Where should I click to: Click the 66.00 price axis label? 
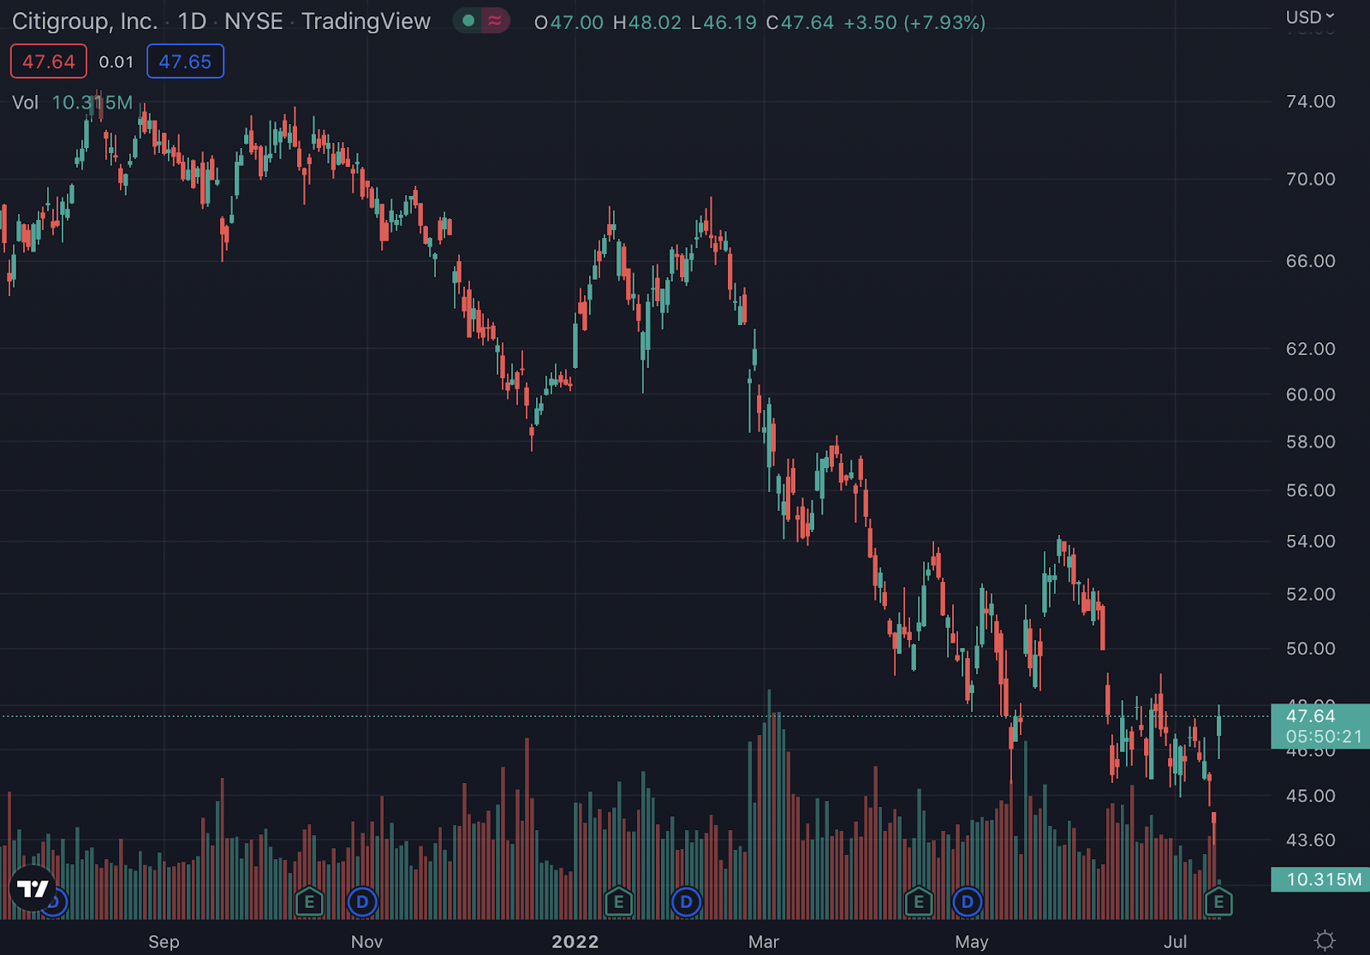tap(1310, 261)
